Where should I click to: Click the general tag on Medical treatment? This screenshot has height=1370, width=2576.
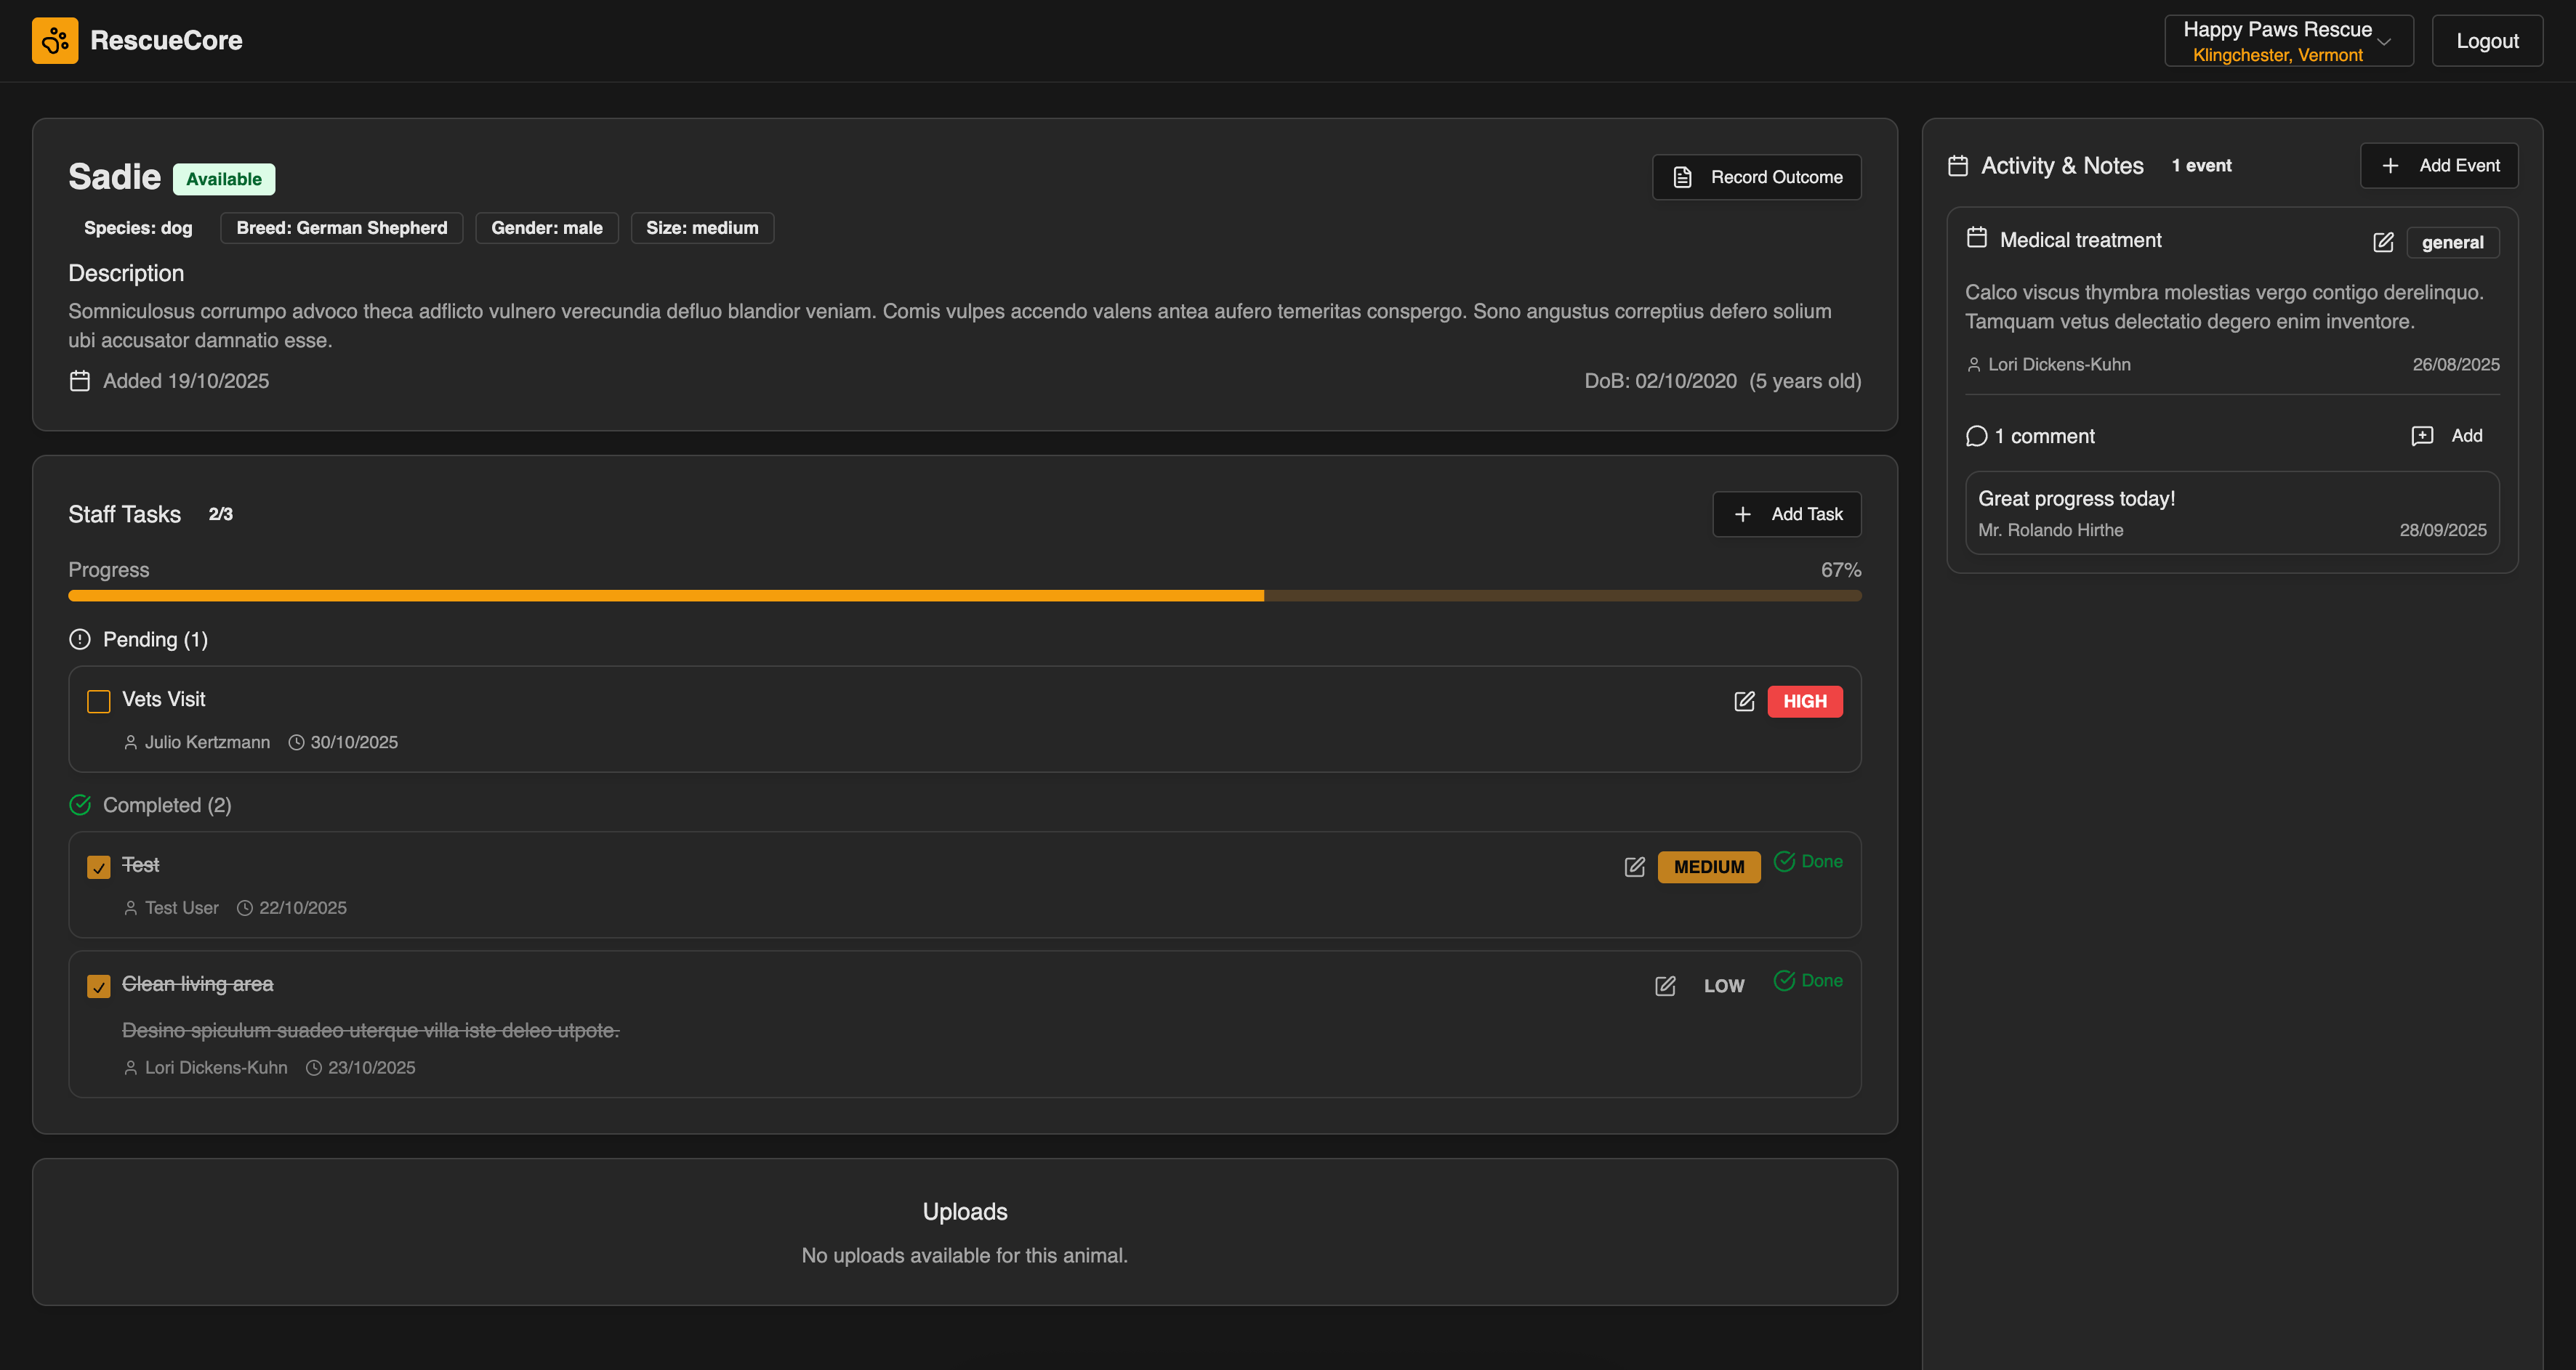[2452, 242]
